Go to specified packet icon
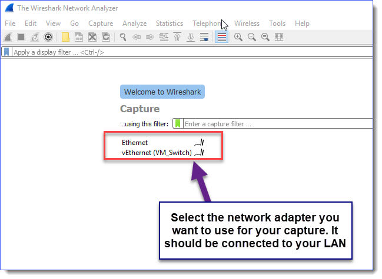This screenshot has width=382, height=279. (164, 37)
